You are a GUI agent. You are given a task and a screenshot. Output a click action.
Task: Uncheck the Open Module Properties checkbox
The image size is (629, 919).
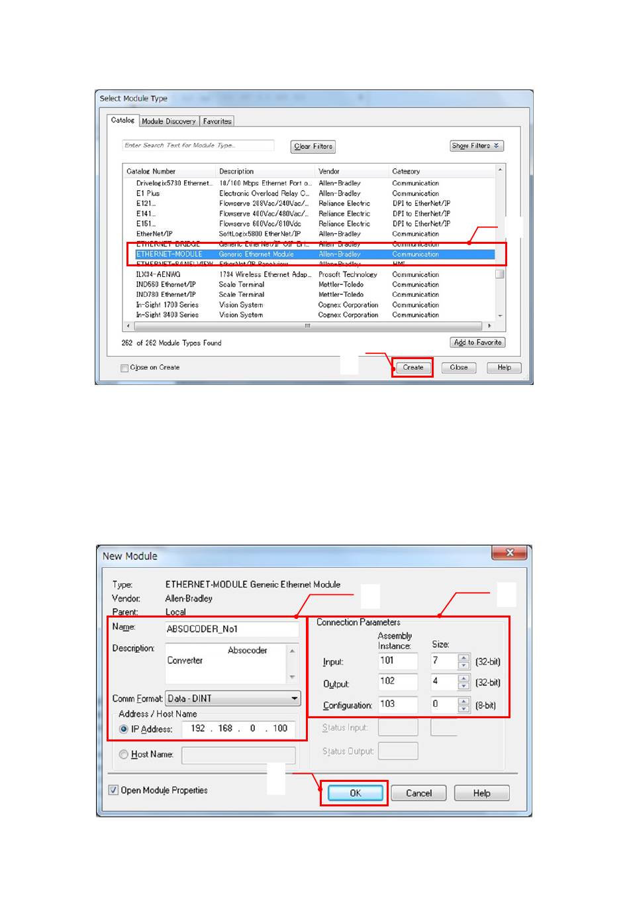(113, 790)
